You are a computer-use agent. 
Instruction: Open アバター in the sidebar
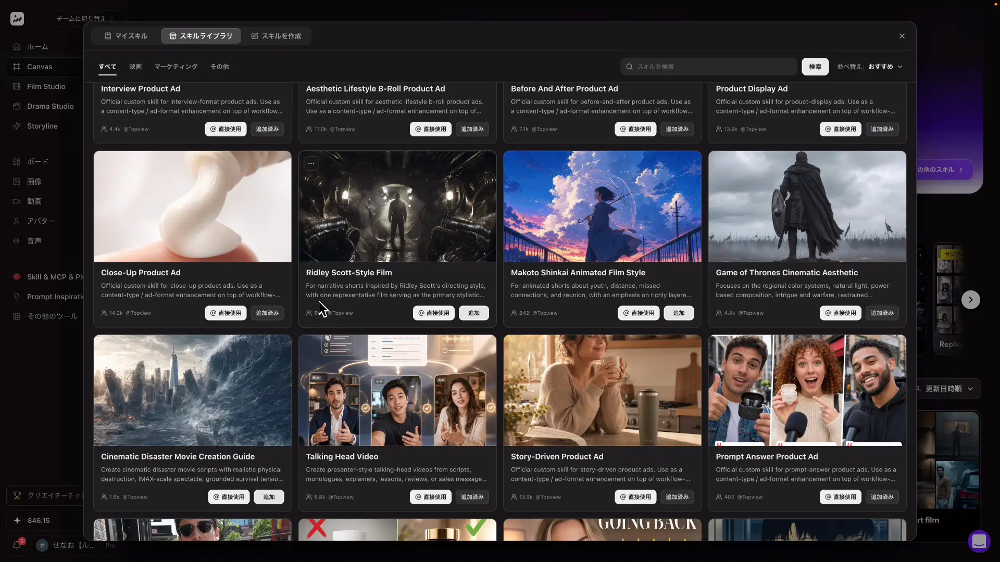click(x=44, y=221)
